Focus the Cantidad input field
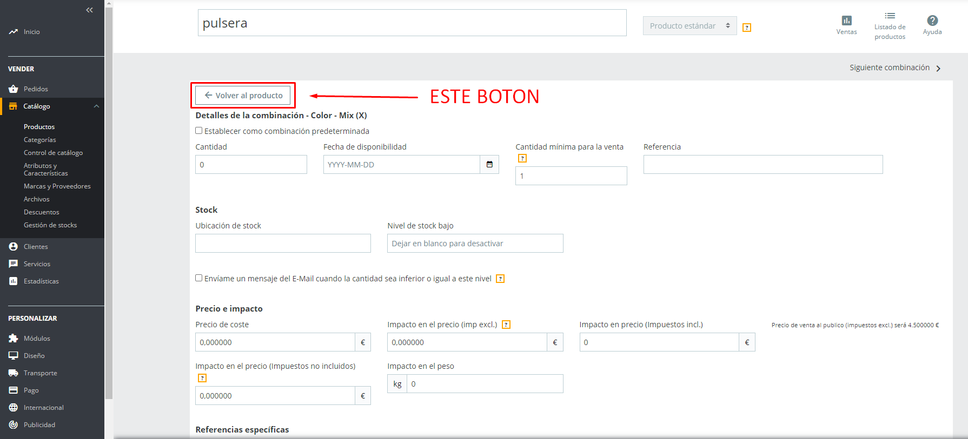The width and height of the screenshot is (968, 439). [x=251, y=165]
